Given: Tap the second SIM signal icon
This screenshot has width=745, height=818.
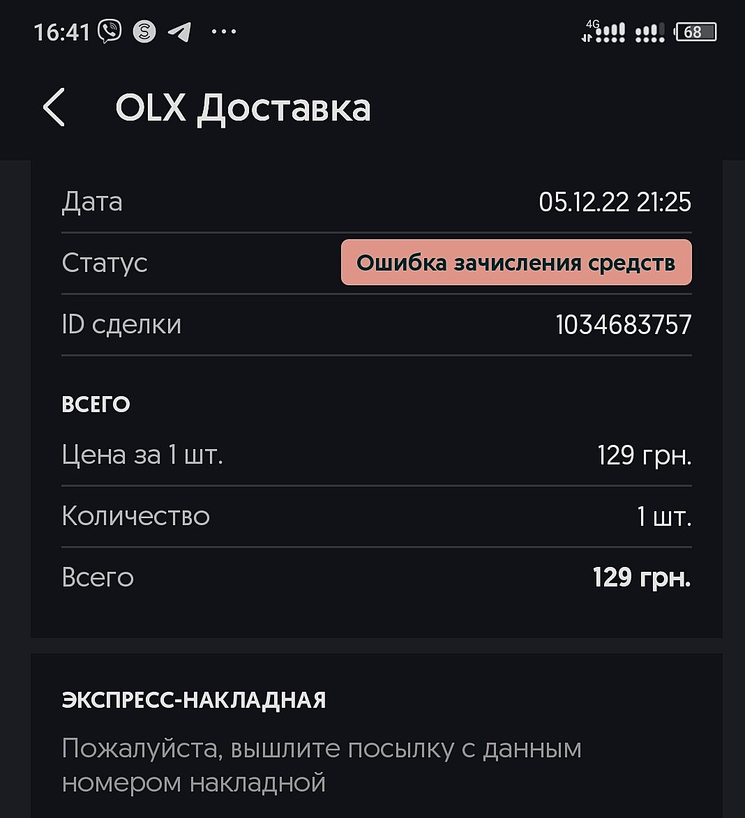Looking at the screenshot, I should click(x=649, y=33).
